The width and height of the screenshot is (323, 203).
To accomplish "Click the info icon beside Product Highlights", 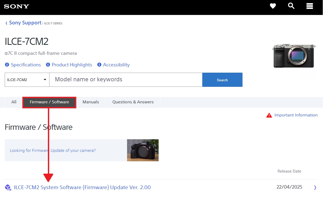I will [48, 65].
